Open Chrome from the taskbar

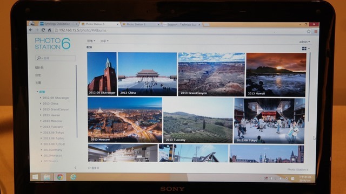click(60, 177)
